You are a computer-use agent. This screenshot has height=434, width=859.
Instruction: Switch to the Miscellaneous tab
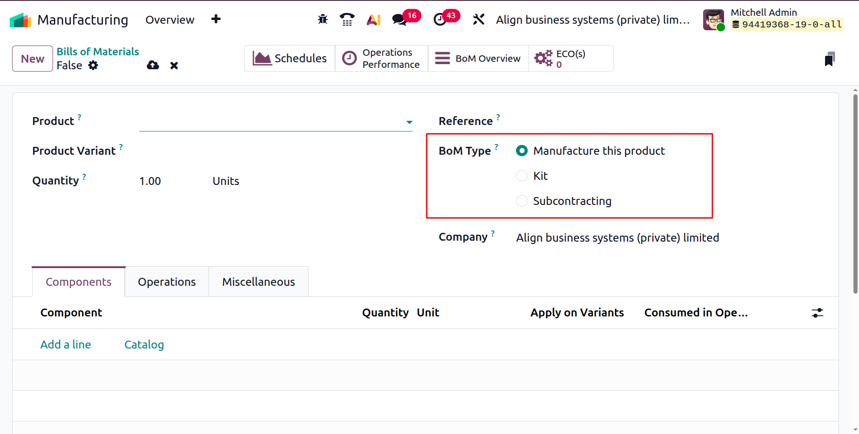pos(258,282)
